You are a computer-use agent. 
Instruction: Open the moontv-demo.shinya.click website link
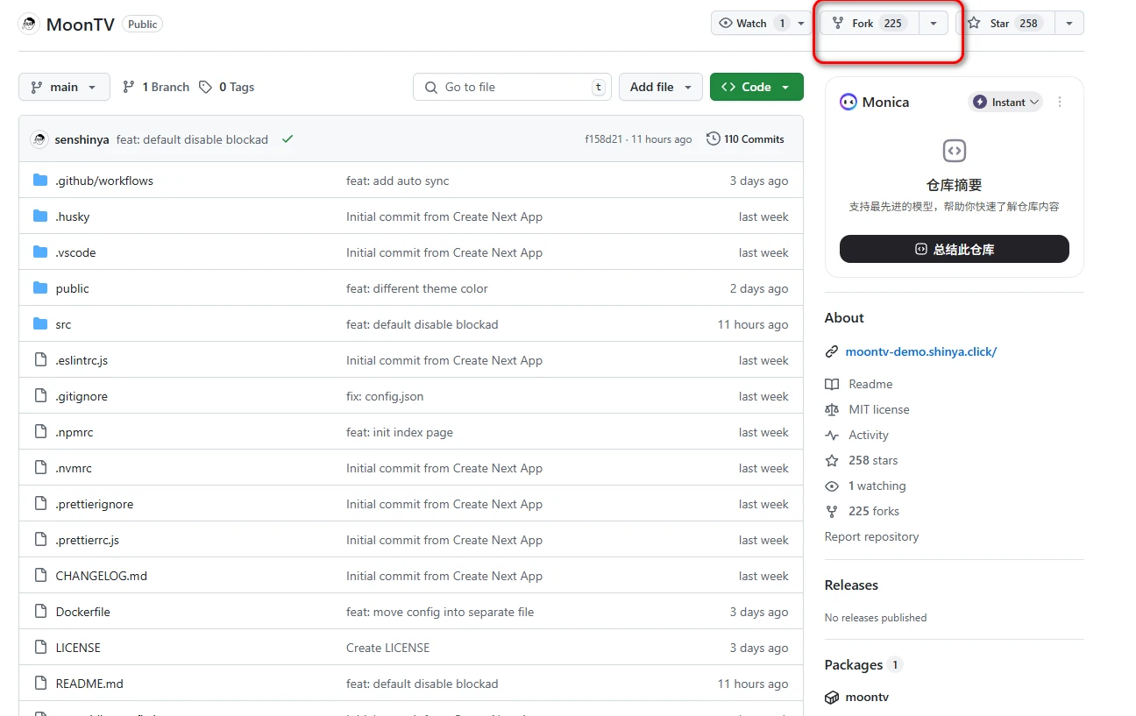click(920, 351)
